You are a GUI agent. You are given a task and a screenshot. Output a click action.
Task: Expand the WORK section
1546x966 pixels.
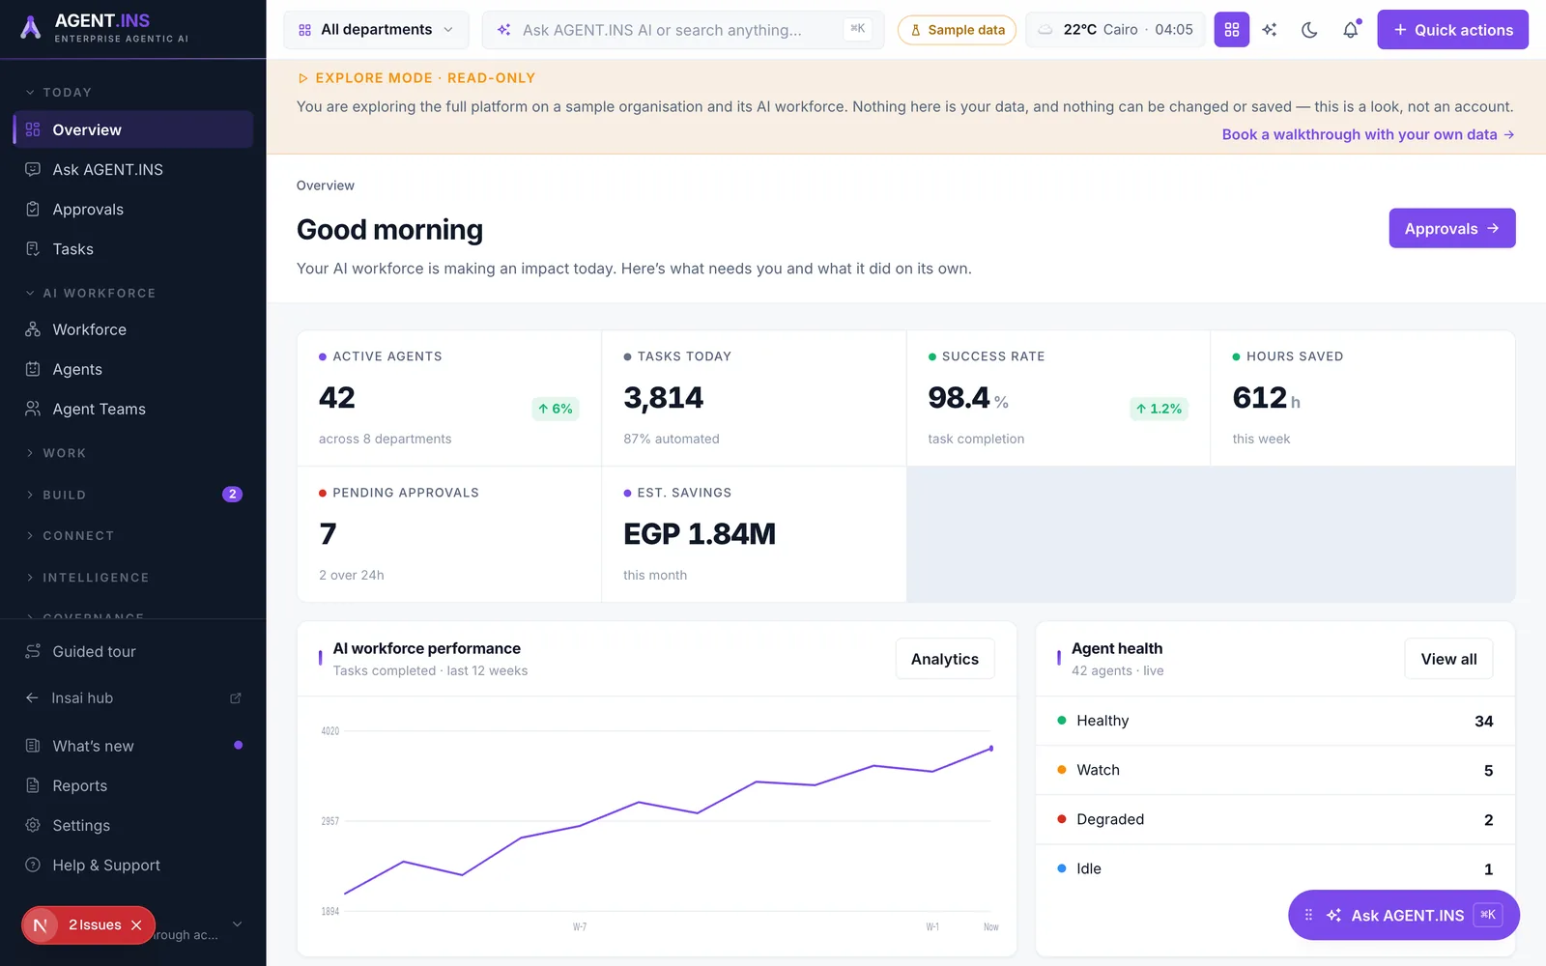point(56,453)
